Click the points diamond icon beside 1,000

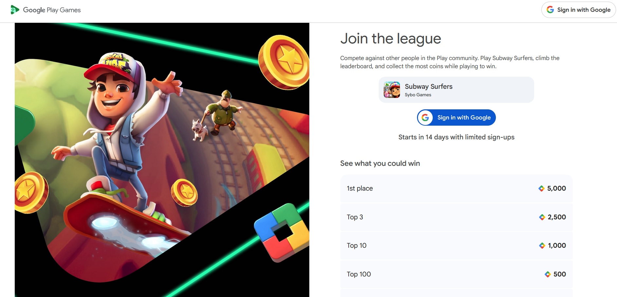point(542,245)
